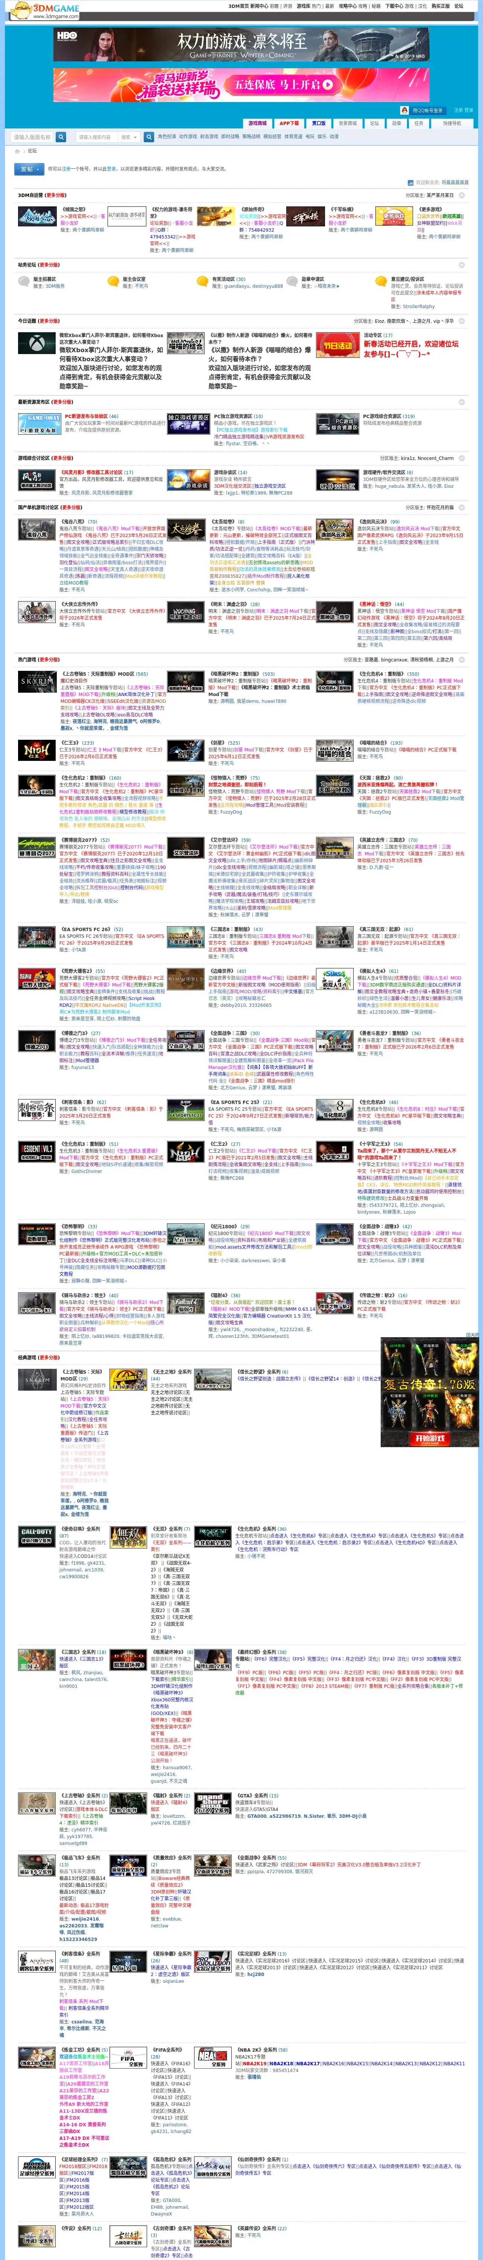Screen dimensions: 483x2260
Task: Click the 即时战略 category link
Action: [x=230, y=137]
